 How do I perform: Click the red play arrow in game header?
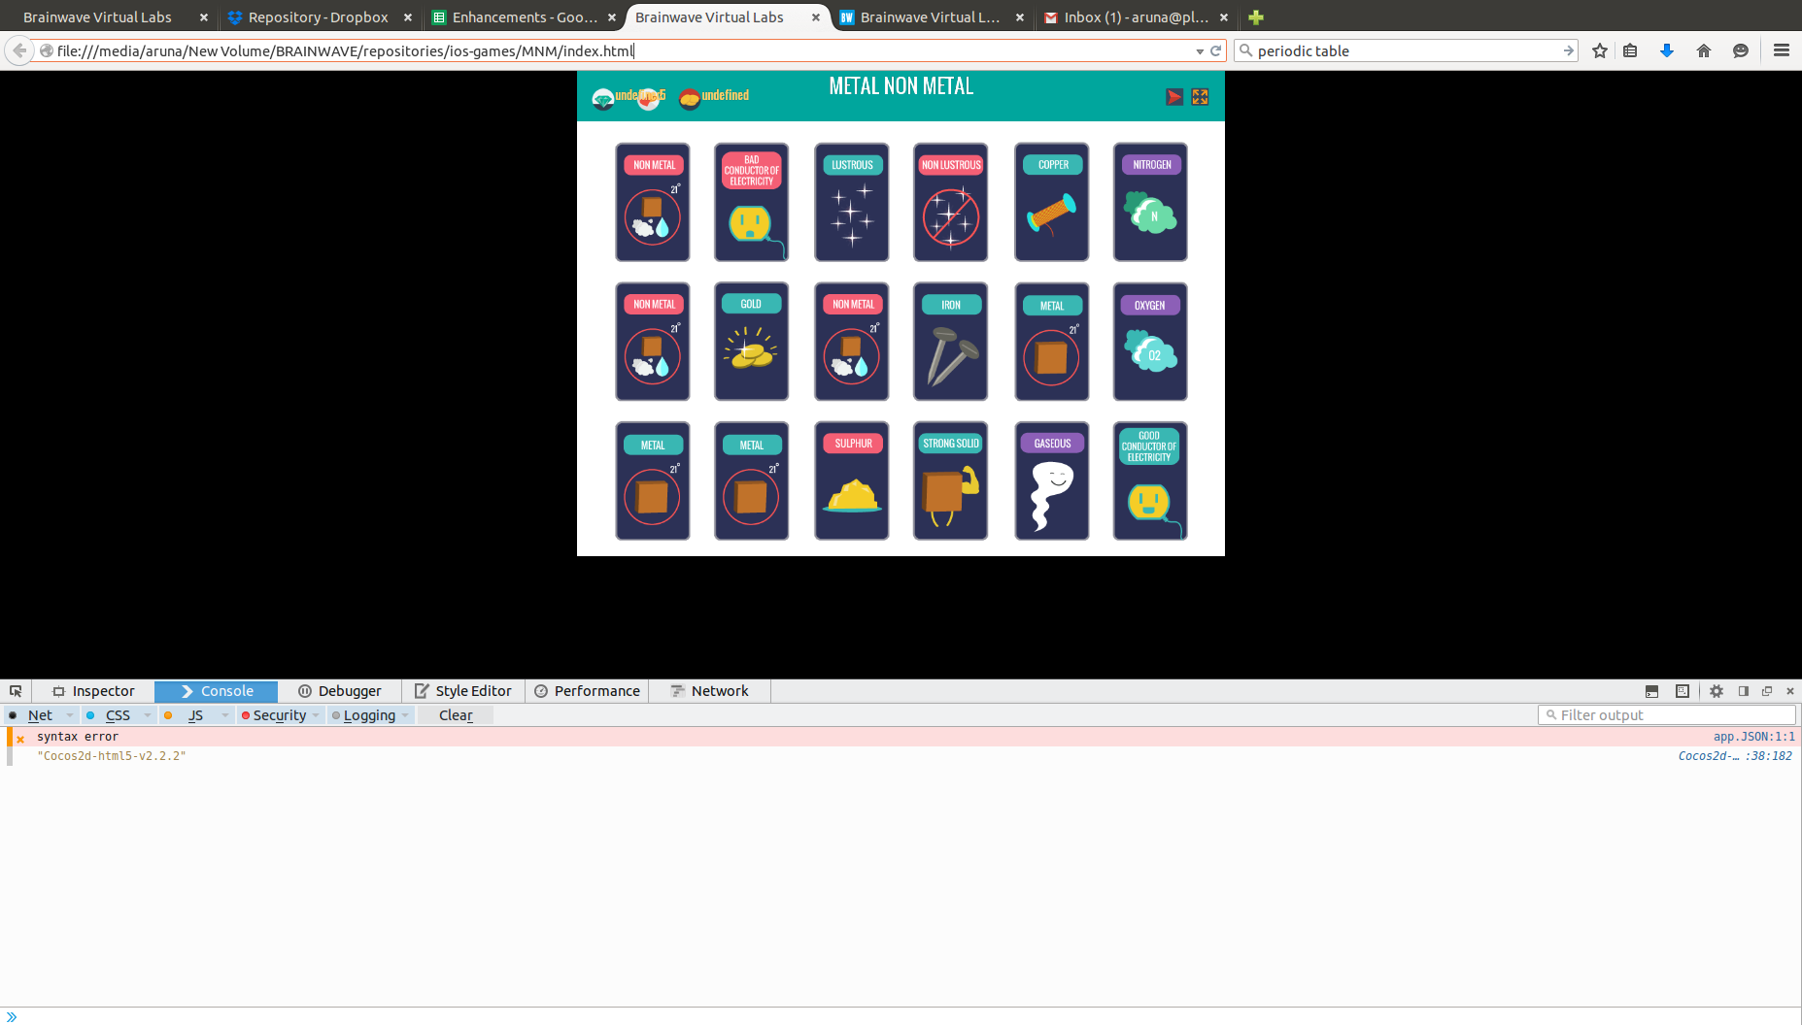pos(1174,97)
